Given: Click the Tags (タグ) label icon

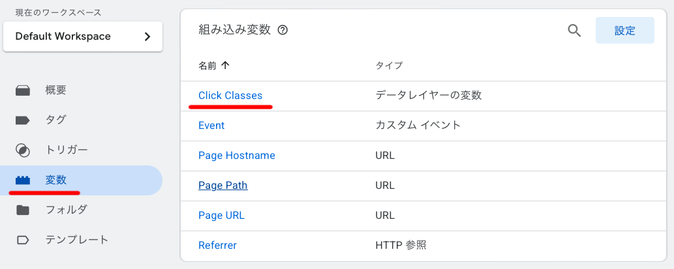Looking at the screenshot, I should point(23,120).
